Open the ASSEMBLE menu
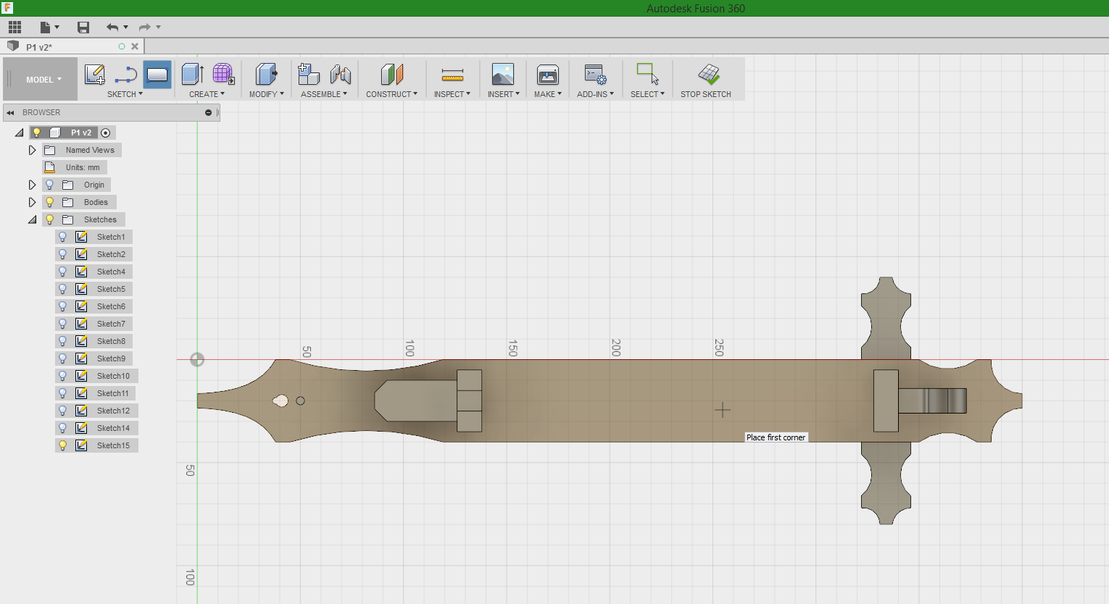The width and height of the screenshot is (1109, 604). point(324,94)
